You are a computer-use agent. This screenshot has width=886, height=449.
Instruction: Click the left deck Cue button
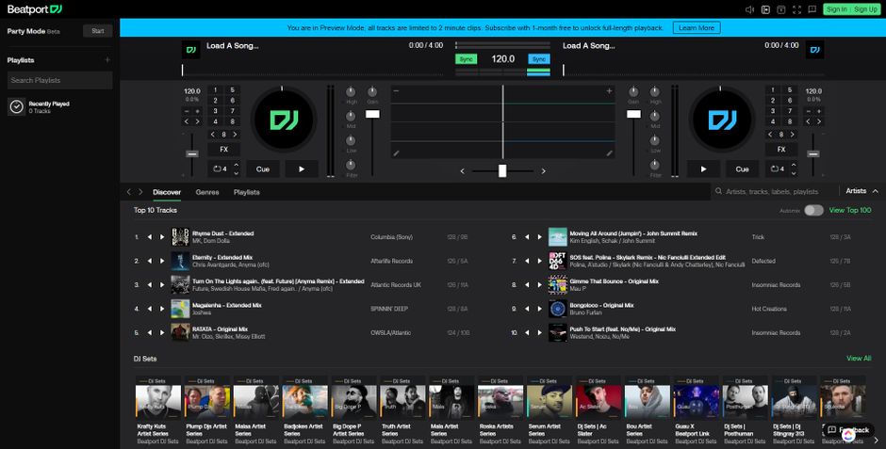point(263,168)
